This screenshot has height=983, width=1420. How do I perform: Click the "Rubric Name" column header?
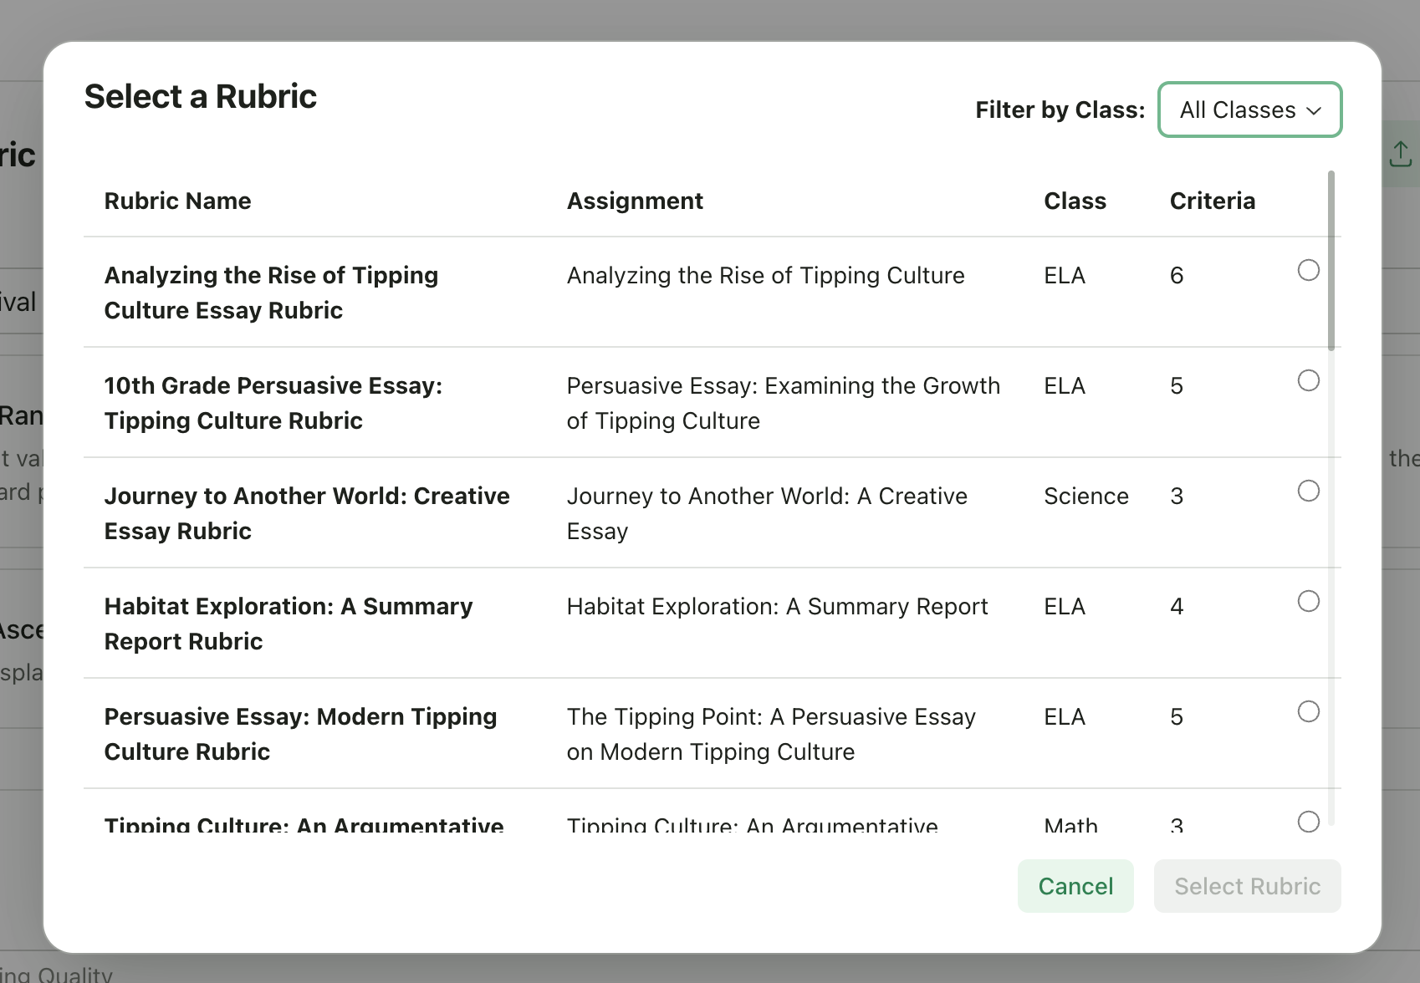pos(177,201)
